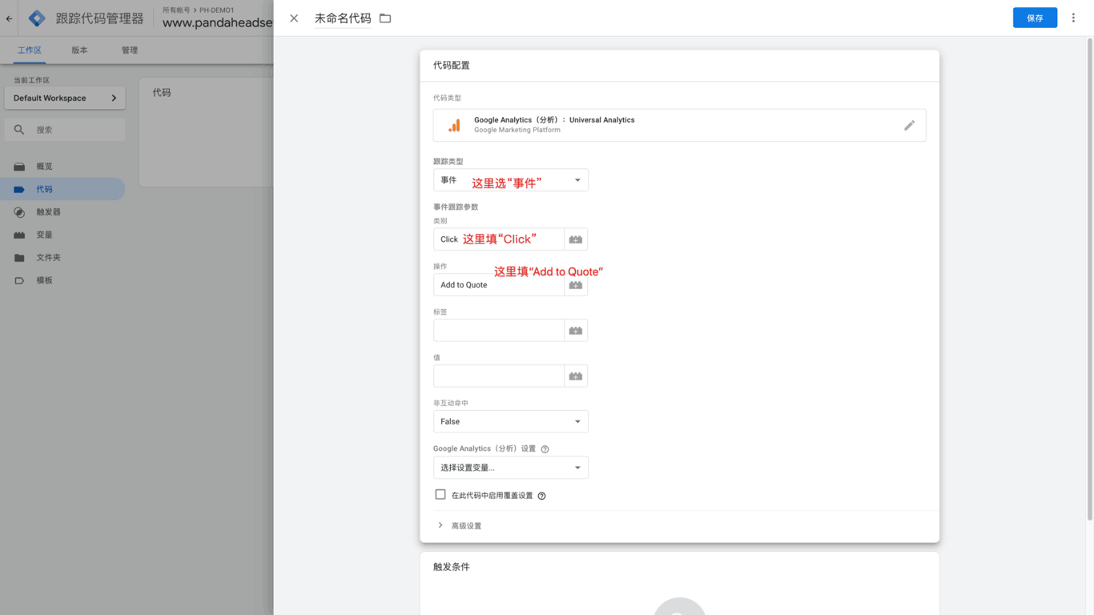1094x615 pixels.
Task: Open the 跟踪类型 dropdown showing 事件
Action: coord(510,180)
